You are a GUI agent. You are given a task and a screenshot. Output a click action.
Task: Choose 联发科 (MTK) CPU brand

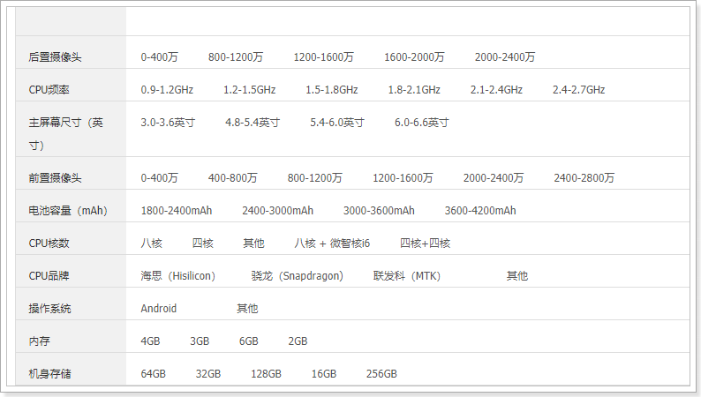406,276
